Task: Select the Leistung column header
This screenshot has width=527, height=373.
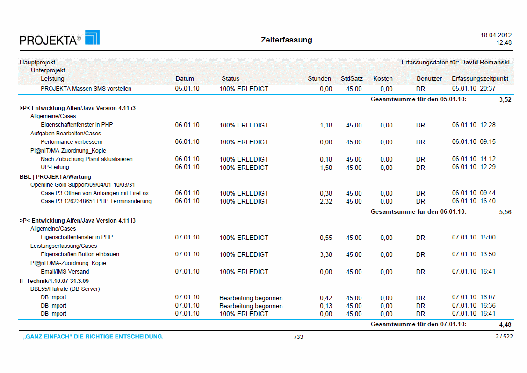Action: 52,78
